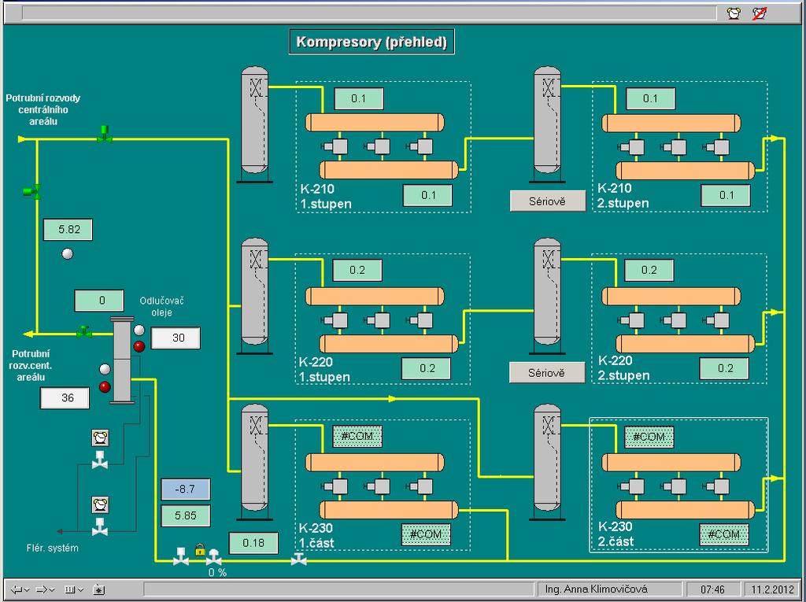Select the lower #COM value in K-230 2.část
The width and height of the screenshot is (806, 602).
coord(724,534)
